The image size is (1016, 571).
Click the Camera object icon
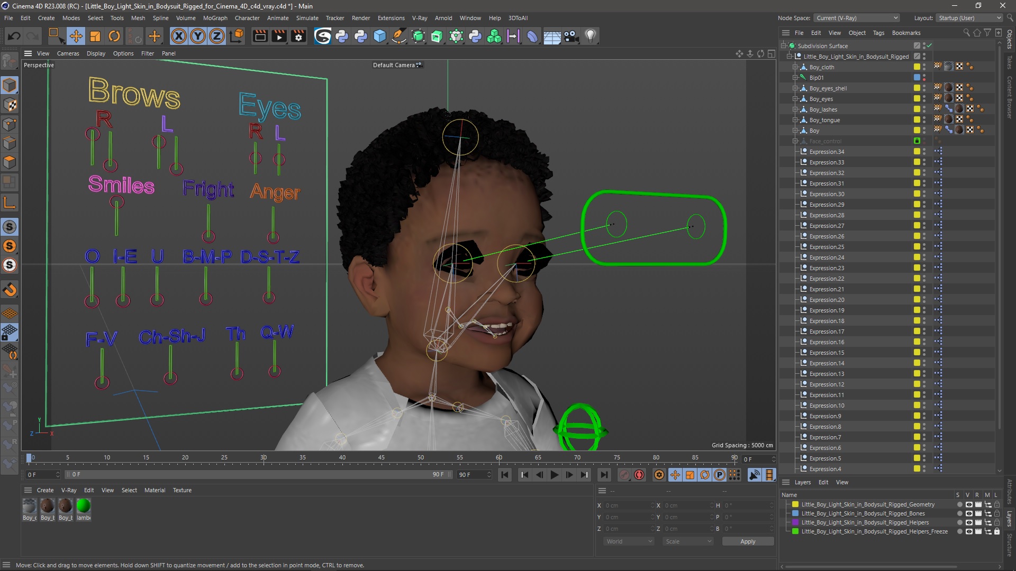[x=571, y=36]
